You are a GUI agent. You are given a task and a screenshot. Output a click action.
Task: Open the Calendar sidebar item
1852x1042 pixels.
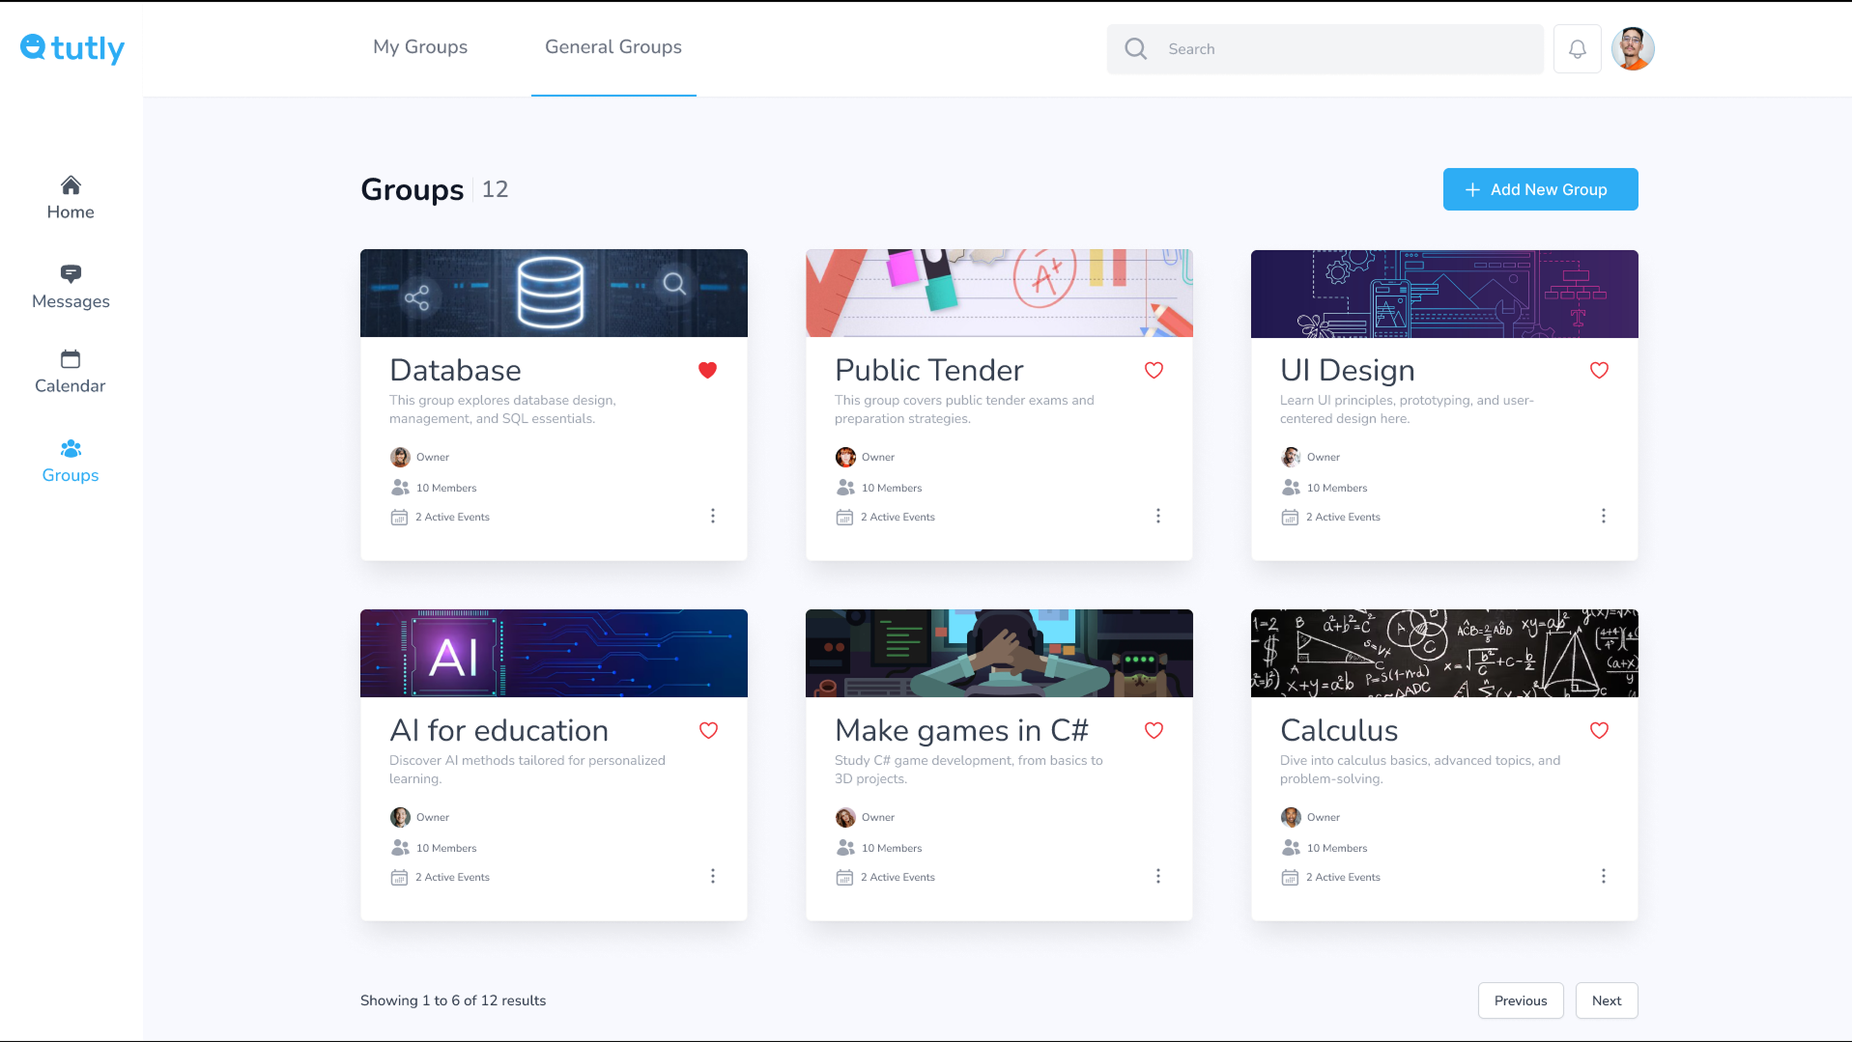[x=71, y=372]
